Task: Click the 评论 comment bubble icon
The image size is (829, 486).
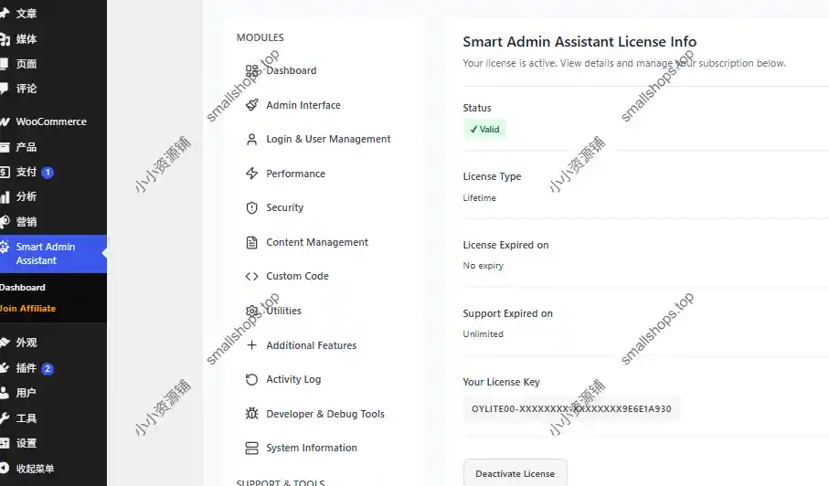Action: pyautogui.click(x=5, y=89)
